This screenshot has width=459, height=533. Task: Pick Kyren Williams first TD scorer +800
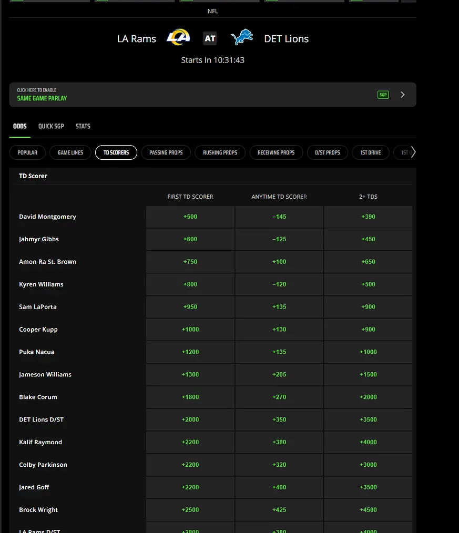point(190,284)
